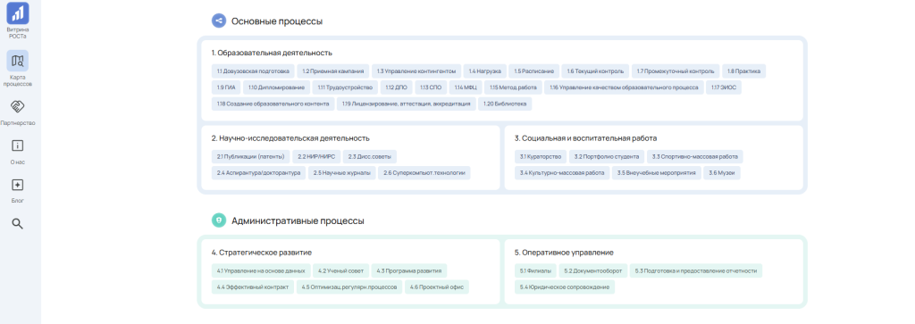
Task: Click the search magnifier icon
Action: coord(18,224)
